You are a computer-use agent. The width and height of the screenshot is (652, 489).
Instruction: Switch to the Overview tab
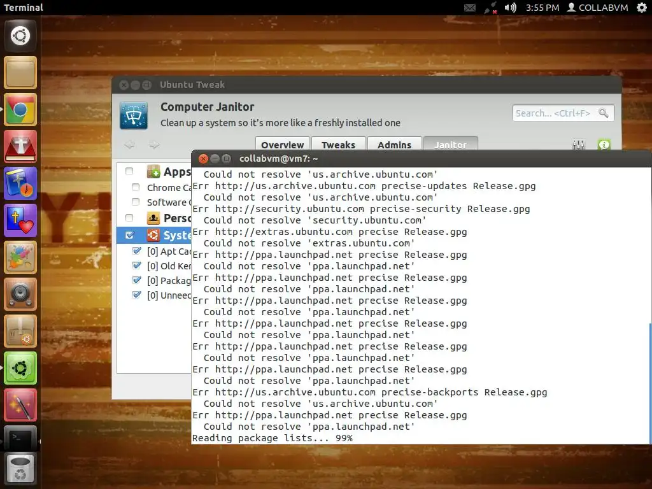click(x=282, y=145)
